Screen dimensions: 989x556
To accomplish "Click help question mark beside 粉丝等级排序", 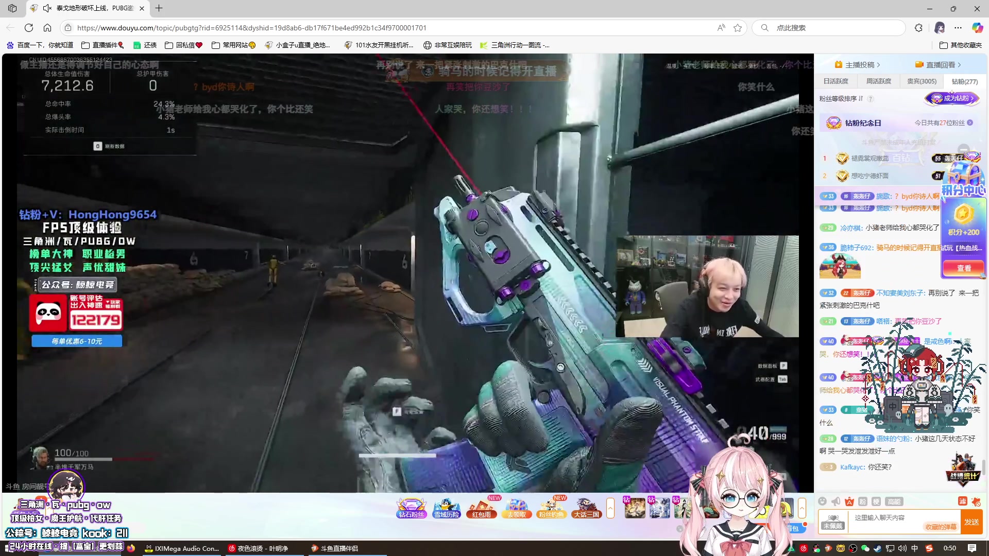I will coord(871,99).
